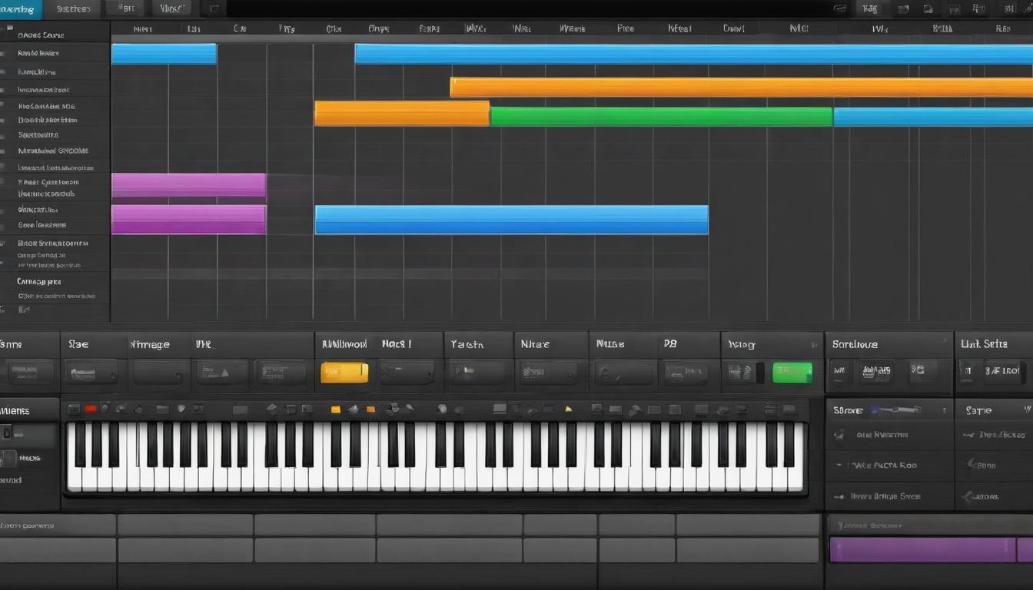Screen dimensions: 1033x590
Task: Play the leftmost white key on the piano
Action: (x=74, y=479)
